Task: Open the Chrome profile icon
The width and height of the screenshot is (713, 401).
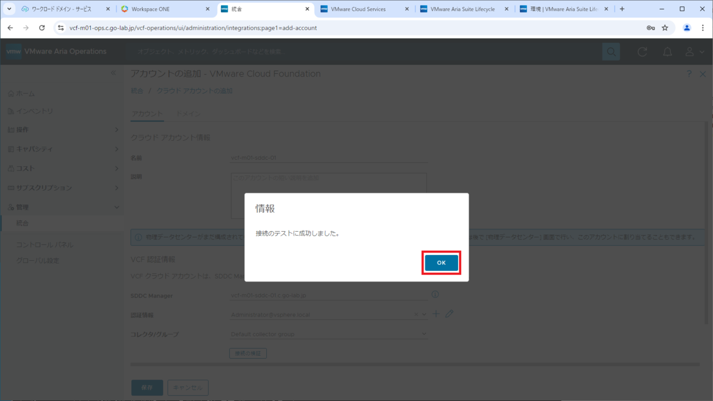Action: (x=687, y=27)
